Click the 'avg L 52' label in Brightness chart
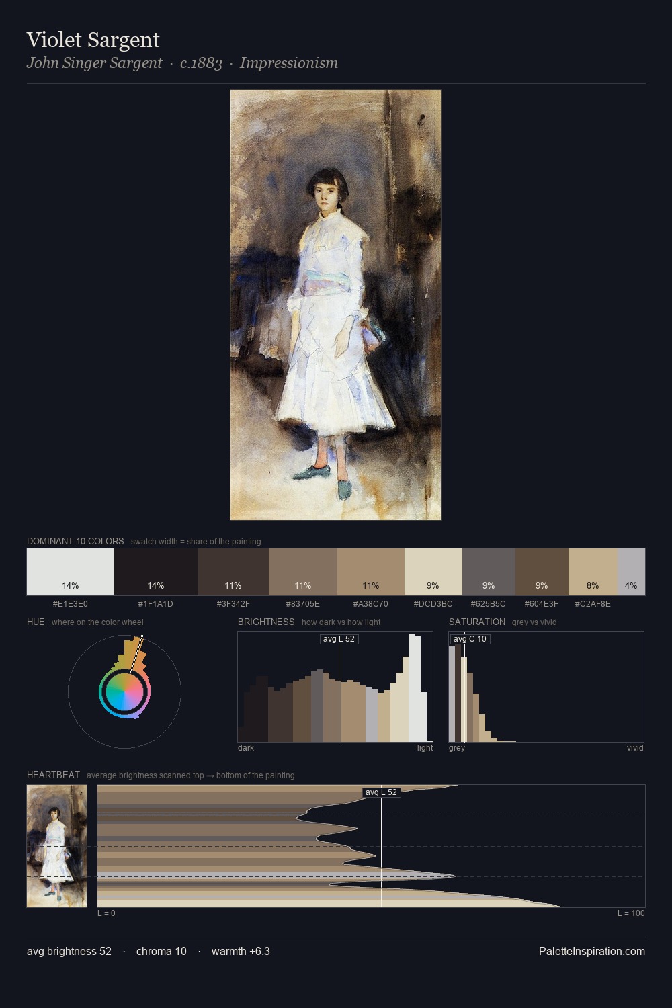 (x=339, y=639)
